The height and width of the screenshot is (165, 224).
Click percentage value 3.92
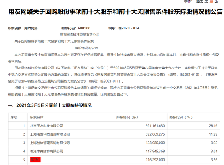pos(214,143)
